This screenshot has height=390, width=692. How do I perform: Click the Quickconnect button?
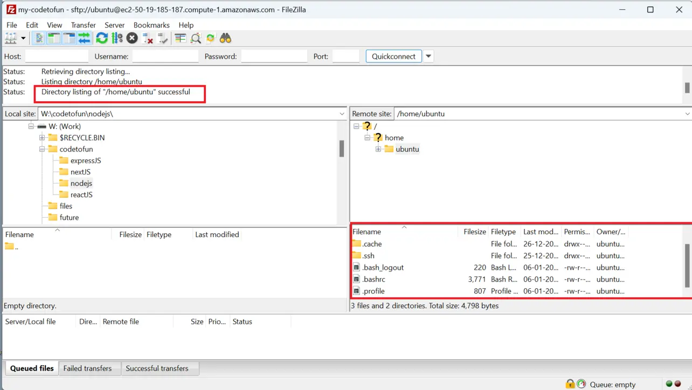[393, 56]
